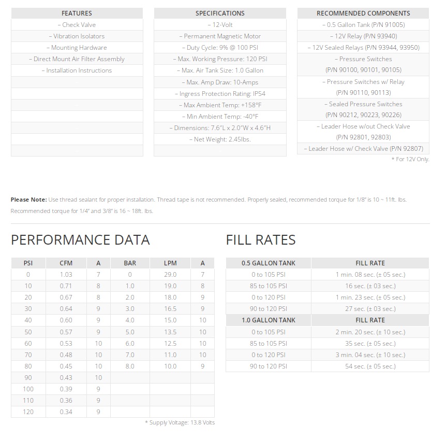Select the 1.0 GALLON TANK header cell
446x439 pixels.
(x=269, y=320)
